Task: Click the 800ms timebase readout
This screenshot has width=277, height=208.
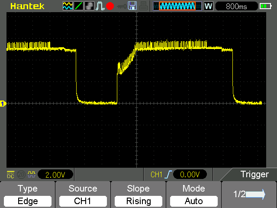Action: coord(236,6)
